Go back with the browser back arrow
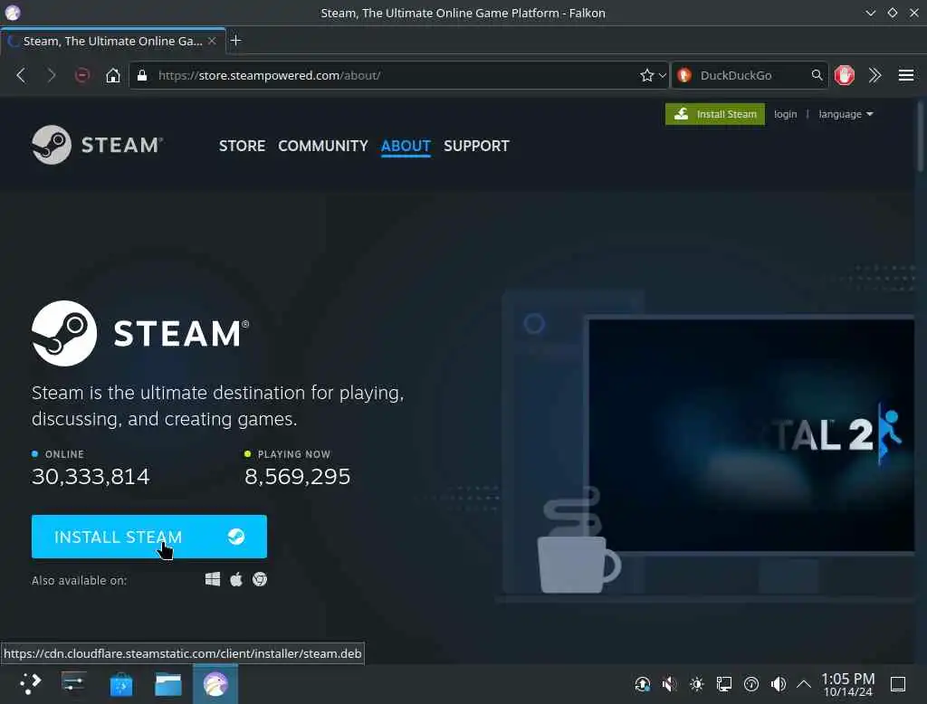Image resolution: width=927 pixels, height=704 pixels. [x=22, y=76]
